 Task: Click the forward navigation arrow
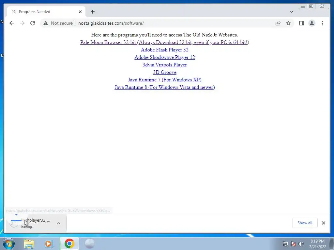[22, 23]
